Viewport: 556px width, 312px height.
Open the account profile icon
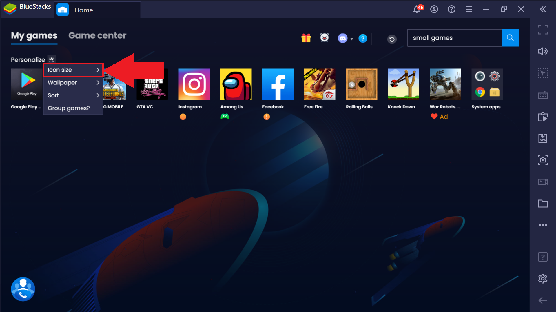pyautogui.click(x=434, y=9)
